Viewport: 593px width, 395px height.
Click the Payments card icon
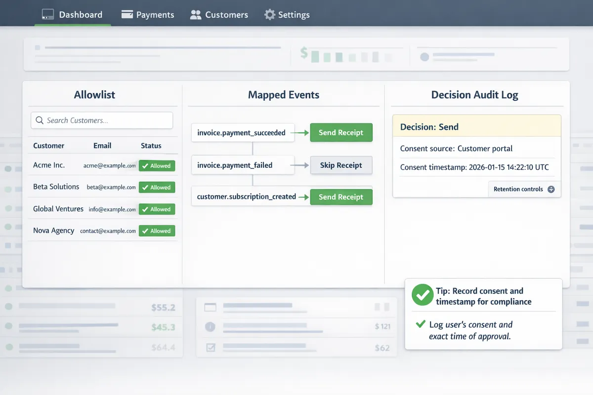pyautogui.click(x=127, y=14)
